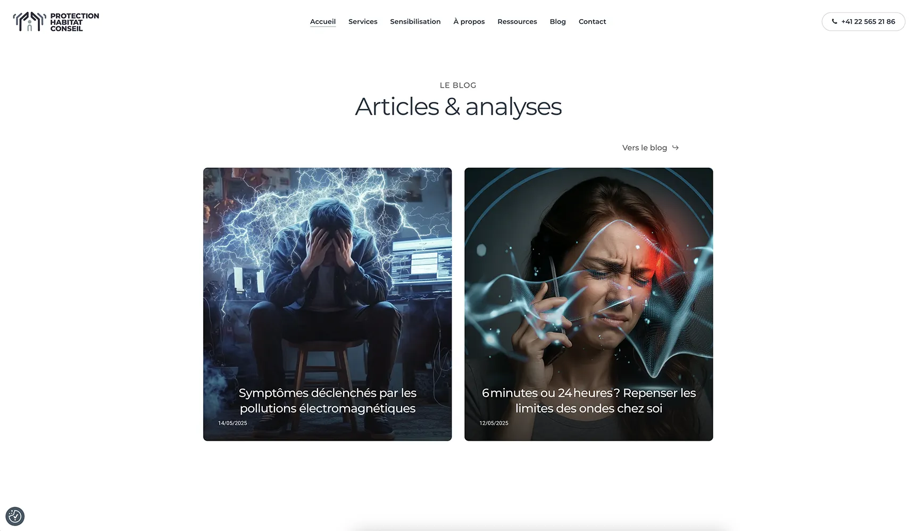
Task: Open the Ressources menu item
Action: pos(517,22)
